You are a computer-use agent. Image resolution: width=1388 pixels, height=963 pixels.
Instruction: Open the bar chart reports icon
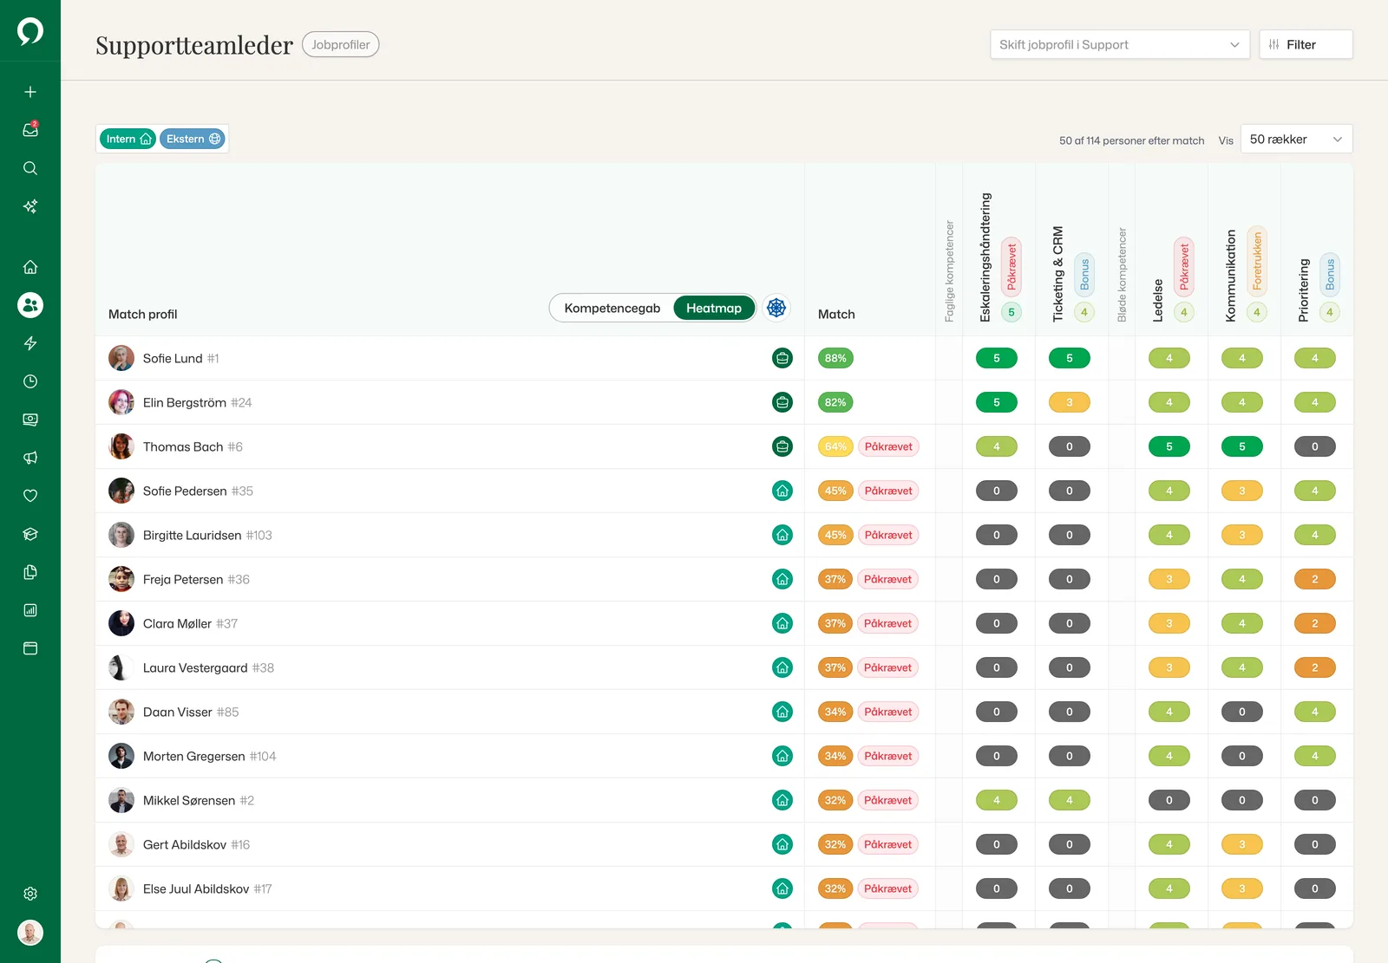click(30, 610)
